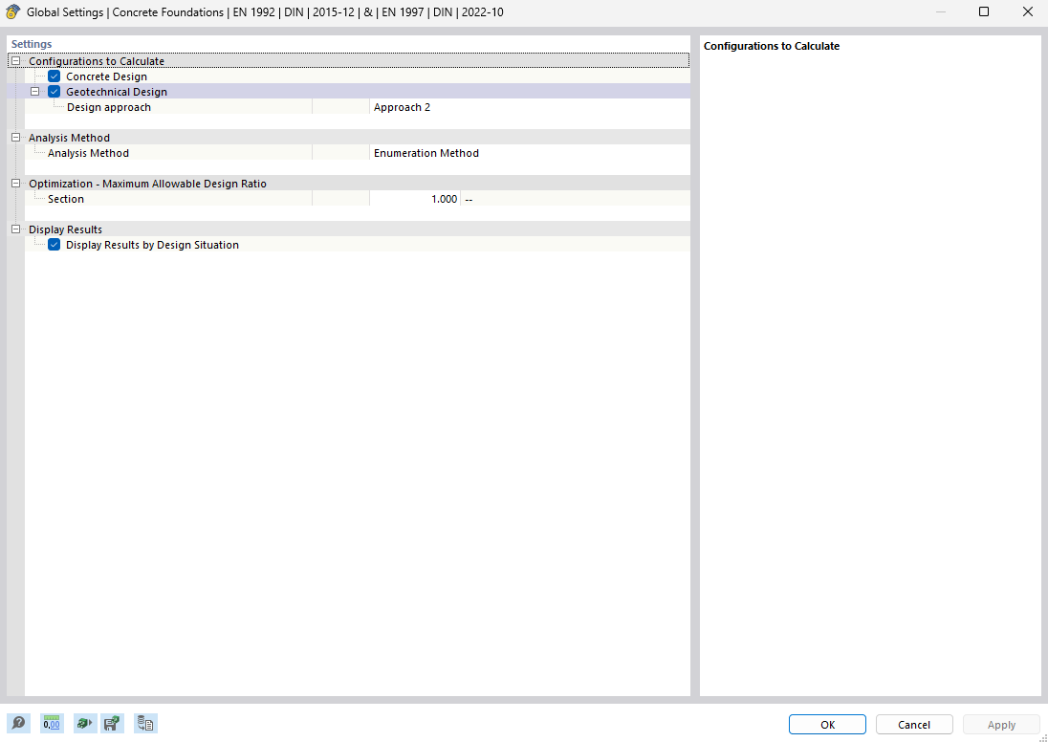Collapse the Analysis Method section
Image resolution: width=1048 pixels, height=742 pixels.
16,137
